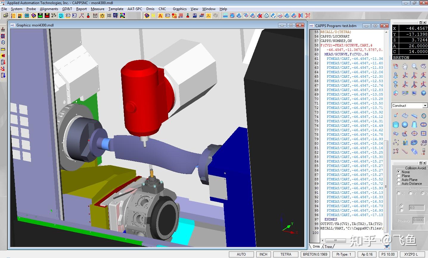Choose Auto Distance collision avoidance
428x258 pixels.
pos(399,184)
